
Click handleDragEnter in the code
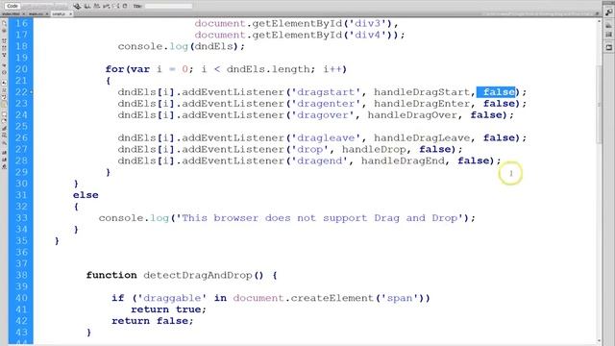tap(422, 104)
